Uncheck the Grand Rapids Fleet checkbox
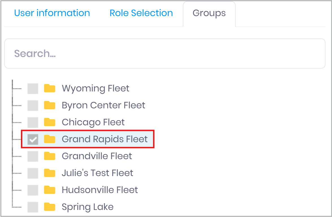Screen dimensions: 332x217 pos(33,139)
